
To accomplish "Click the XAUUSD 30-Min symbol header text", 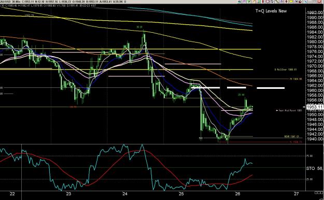I will coord(11,2).
